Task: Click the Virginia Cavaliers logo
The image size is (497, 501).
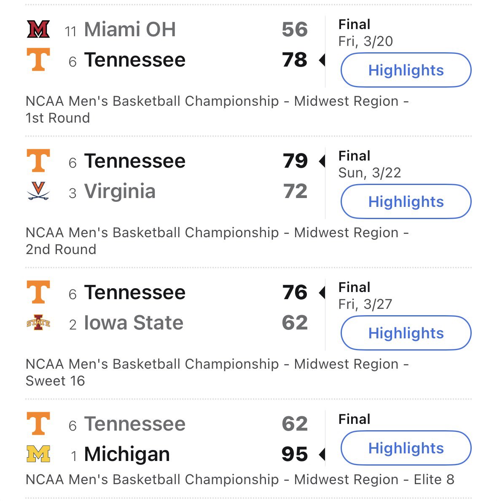Action: (38, 191)
